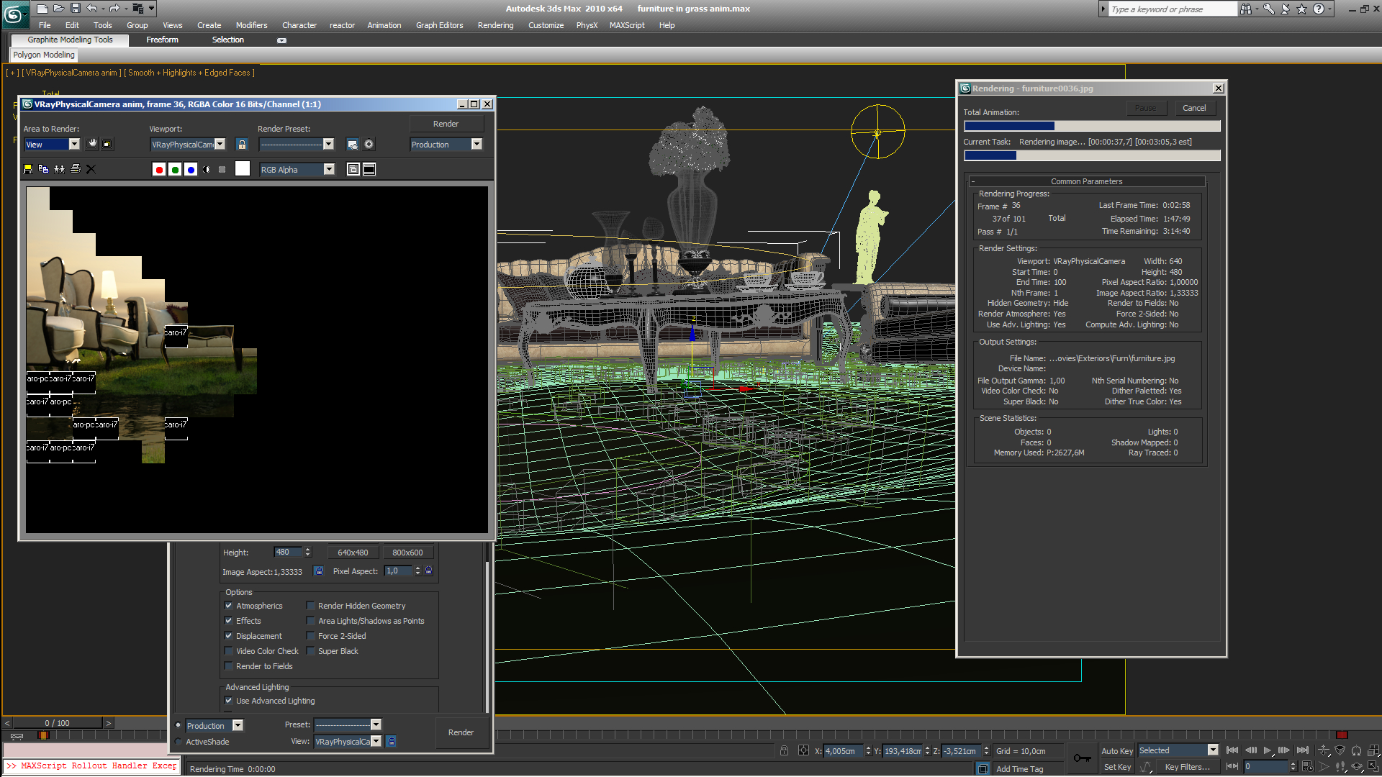1382x777 pixels.
Task: Click the Print Image icon
Action: point(76,169)
